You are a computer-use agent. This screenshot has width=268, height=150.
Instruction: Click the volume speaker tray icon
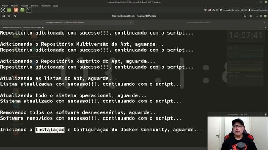pos(217,10)
